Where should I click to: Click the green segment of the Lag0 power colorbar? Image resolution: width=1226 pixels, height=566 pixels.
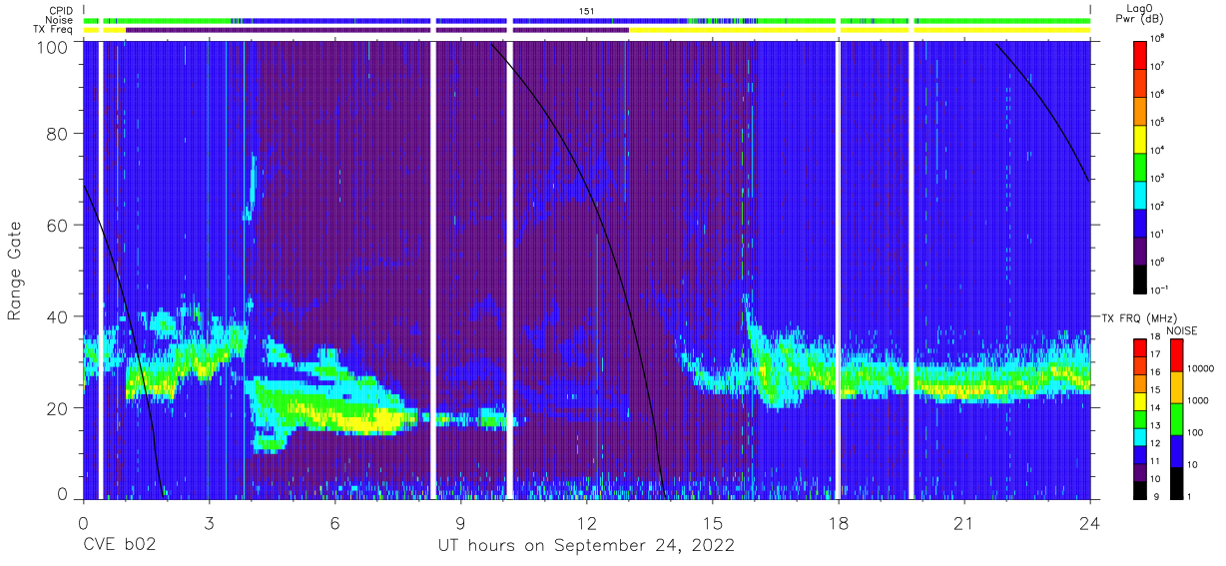pos(1140,165)
